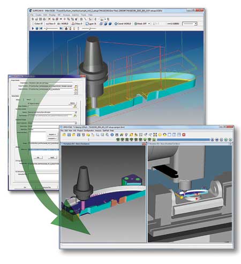
Task: Click the single view layout icon in VERICUT
Action: [x=169, y=135]
